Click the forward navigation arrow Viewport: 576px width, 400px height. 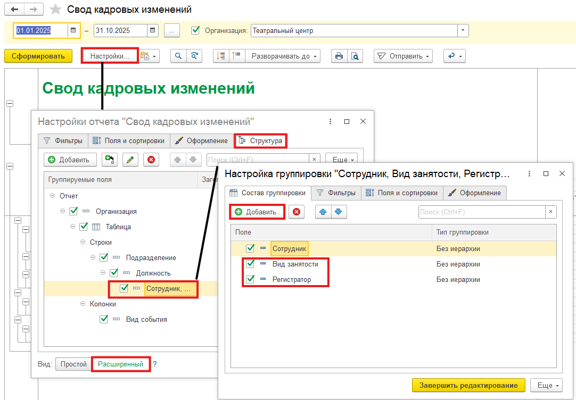[34, 10]
